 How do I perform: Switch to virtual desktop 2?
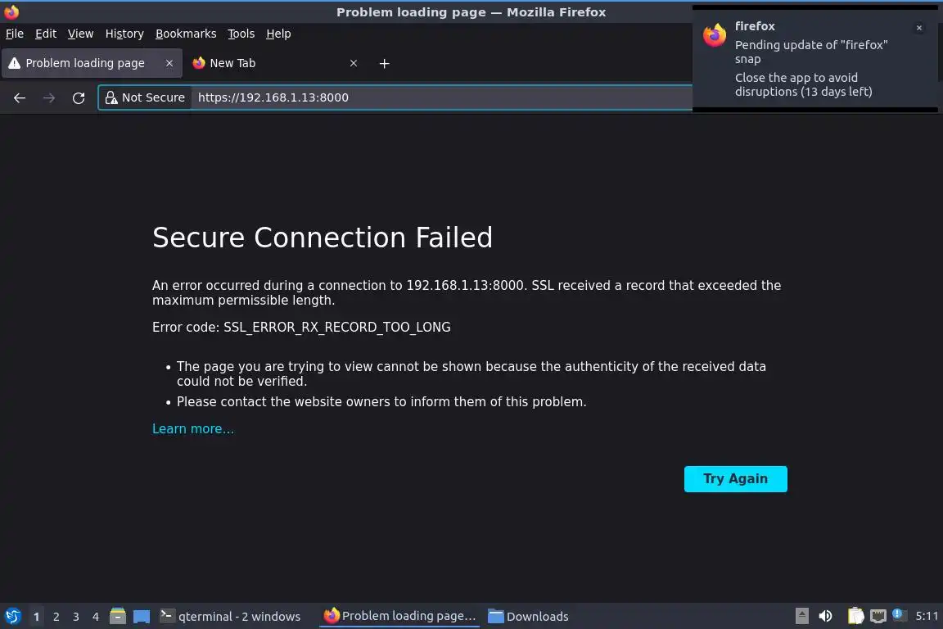56,617
